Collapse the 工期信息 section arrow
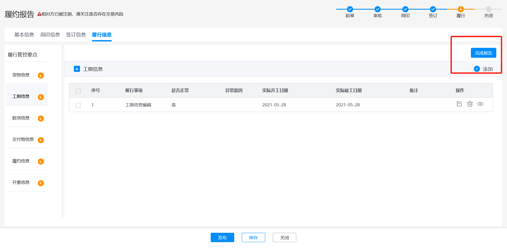 pyautogui.click(x=77, y=69)
